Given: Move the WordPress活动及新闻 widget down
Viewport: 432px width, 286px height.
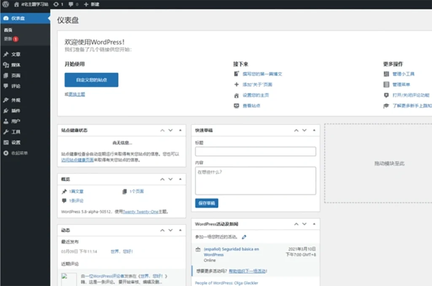Looking at the screenshot, I should point(305,224).
